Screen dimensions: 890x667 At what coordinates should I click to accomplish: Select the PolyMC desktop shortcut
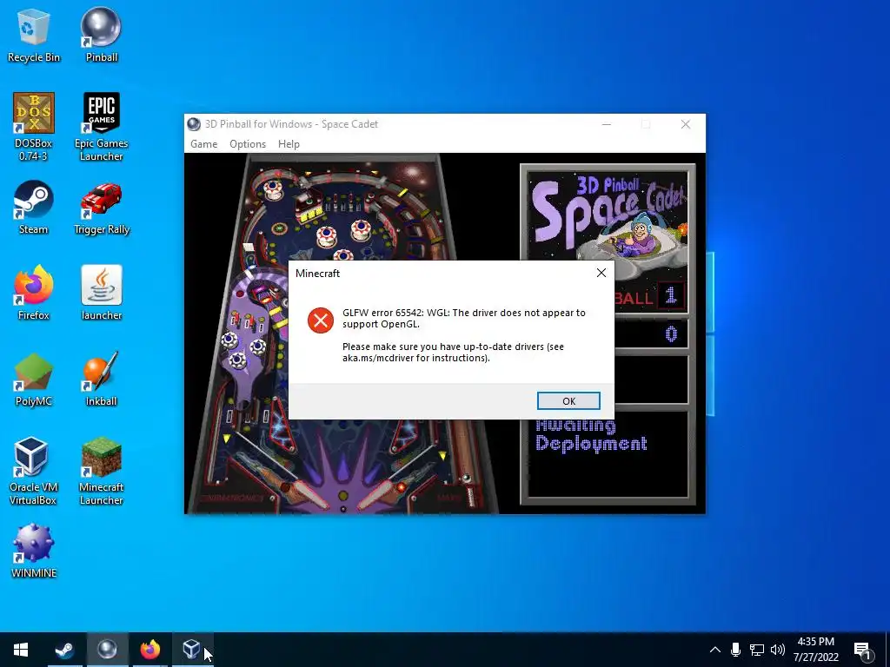point(34,380)
